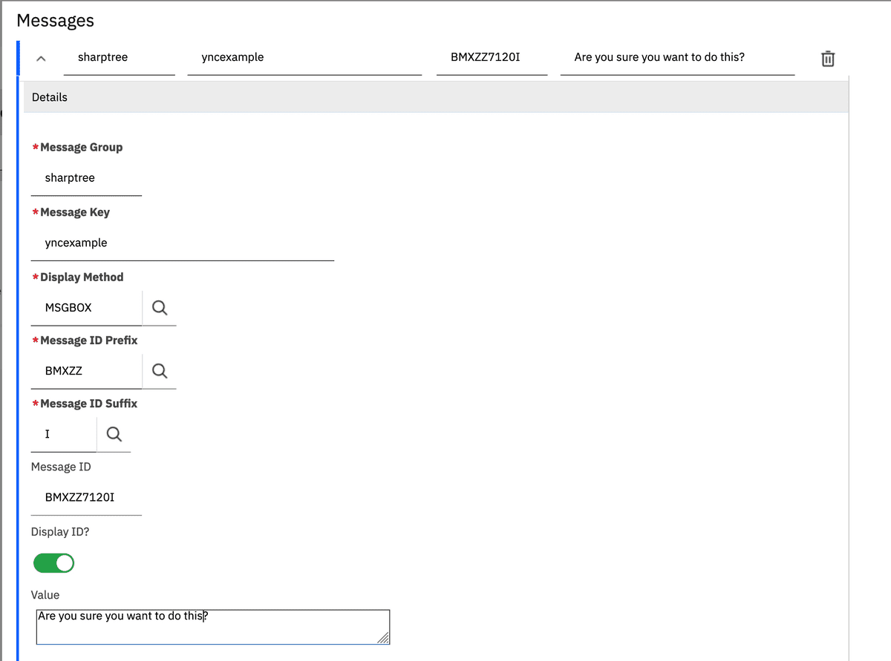The height and width of the screenshot is (661, 891).
Task: Select the Details section tab
Action: click(x=49, y=96)
